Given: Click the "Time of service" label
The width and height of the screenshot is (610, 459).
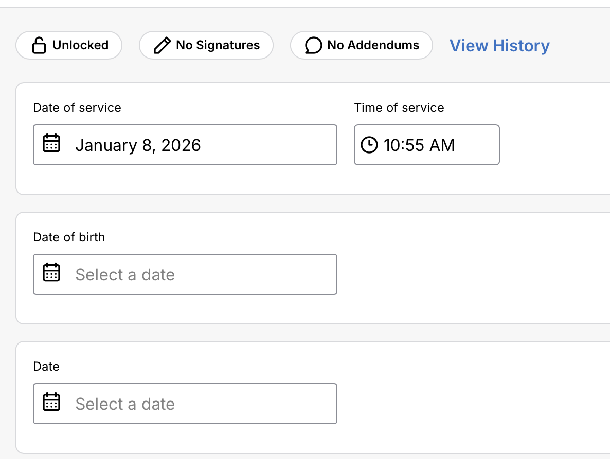Looking at the screenshot, I should point(399,108).
